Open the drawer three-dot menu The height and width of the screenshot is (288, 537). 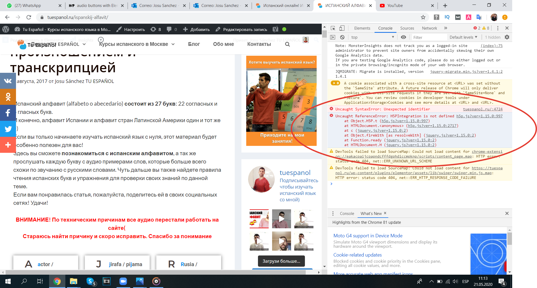[x=333, y=214]
